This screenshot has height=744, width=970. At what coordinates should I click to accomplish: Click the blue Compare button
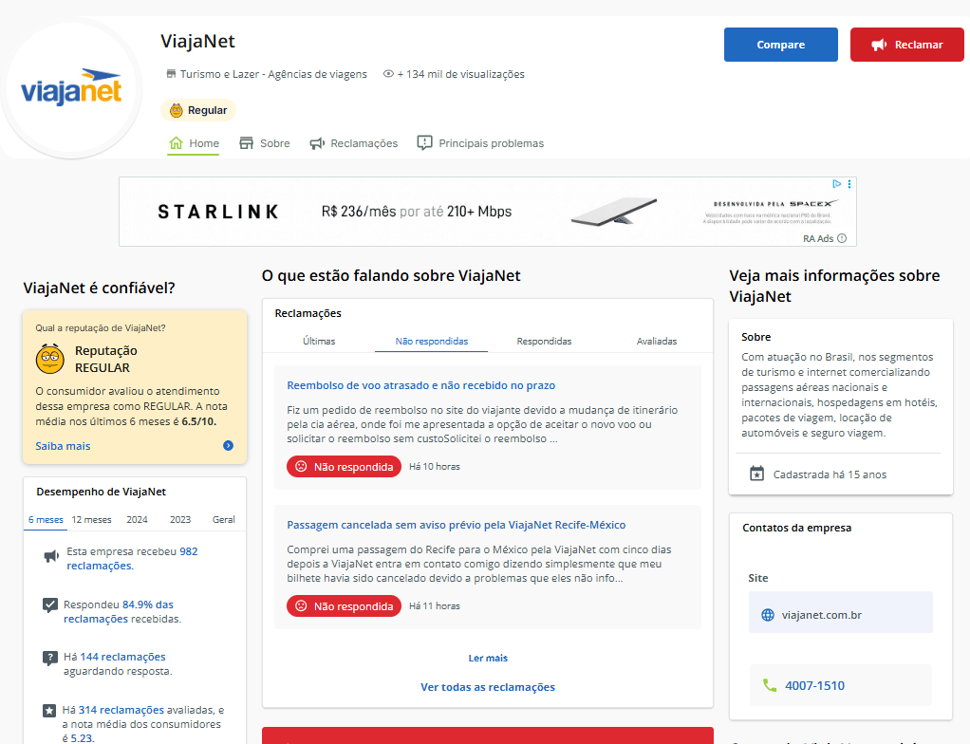tap(781, 45)
